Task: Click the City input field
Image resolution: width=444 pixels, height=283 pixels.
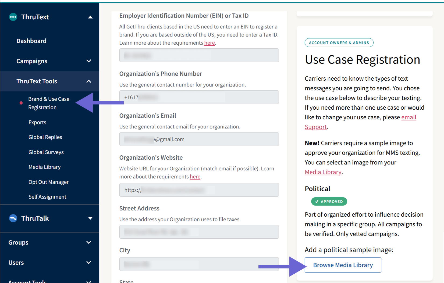Action: point(199,264)
